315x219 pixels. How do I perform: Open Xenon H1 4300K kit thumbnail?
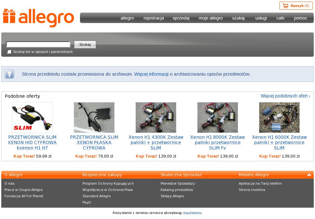point(156,118)
